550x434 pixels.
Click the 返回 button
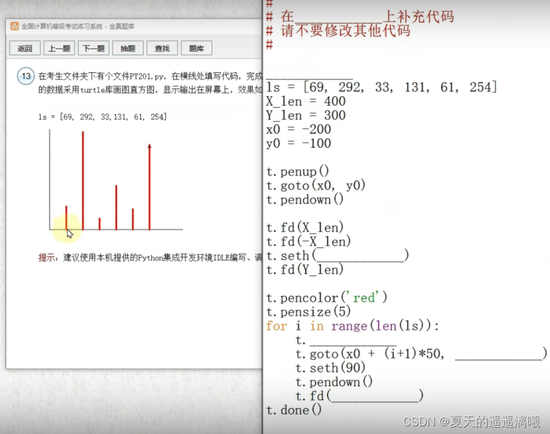25,48
